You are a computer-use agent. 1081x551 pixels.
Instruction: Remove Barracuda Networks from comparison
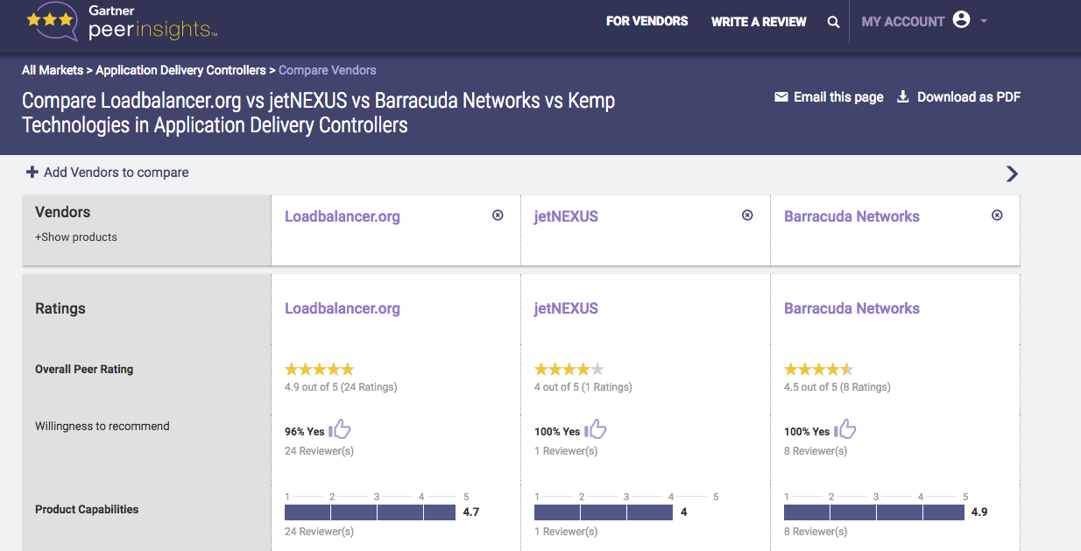tap(997, 215)
